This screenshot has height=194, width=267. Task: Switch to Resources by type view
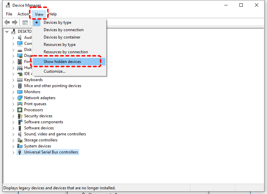coord(69,45)
